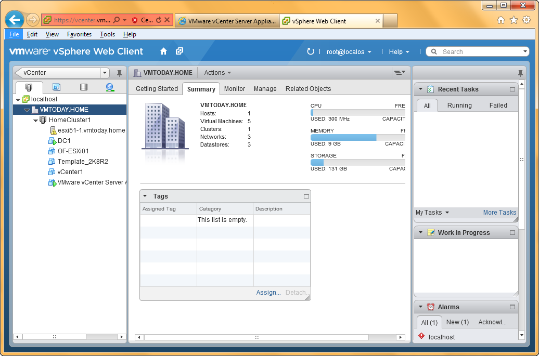Screen dimensions: 539x356
Task: Select Hosts and Clusters inventory tab icon
Action: (x=29, y=87)
